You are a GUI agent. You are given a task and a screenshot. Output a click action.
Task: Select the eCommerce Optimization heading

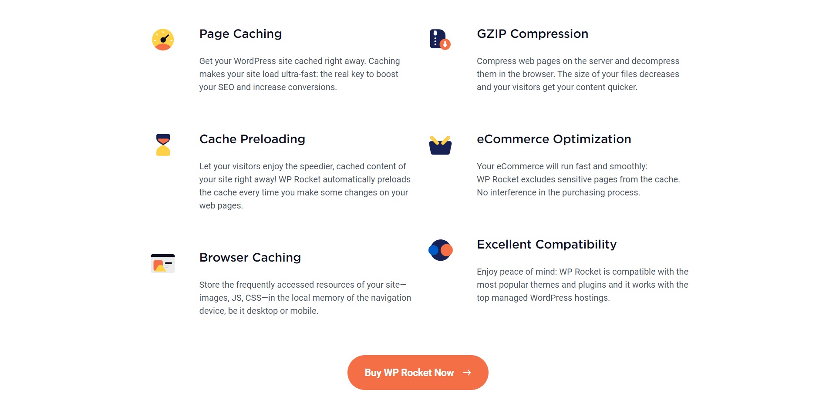[554, 139]
